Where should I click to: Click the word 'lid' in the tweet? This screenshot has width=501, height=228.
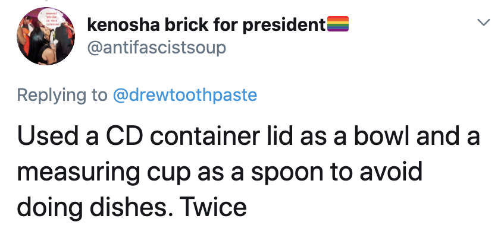(x=280, y=136)
